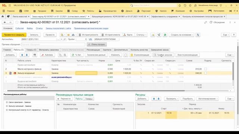This screenshot has height=134, width=239.
Task: Expand Статусы dropdown
Action: (141, 35)
